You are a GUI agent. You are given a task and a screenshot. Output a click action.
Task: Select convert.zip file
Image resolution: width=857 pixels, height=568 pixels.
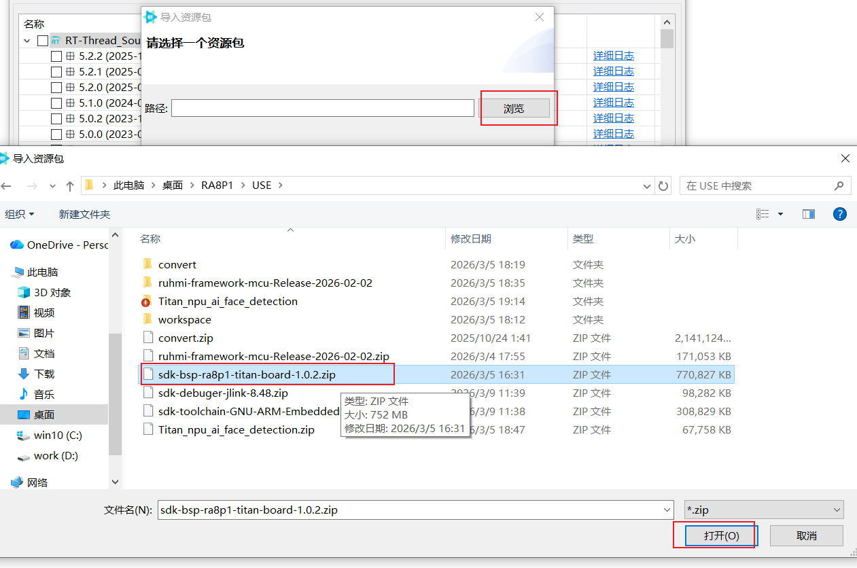(186, 338)
